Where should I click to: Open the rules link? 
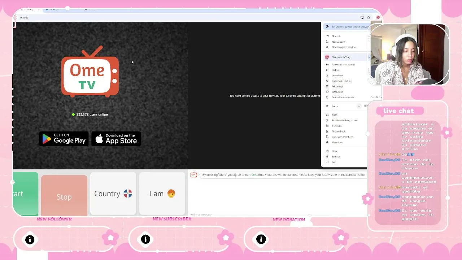(x=254, y=175)
